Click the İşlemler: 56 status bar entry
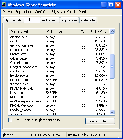 10,135
